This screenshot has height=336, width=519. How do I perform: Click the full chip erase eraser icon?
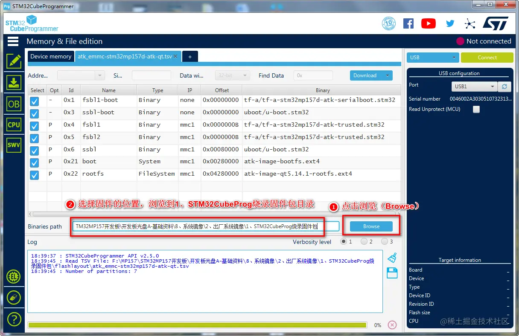coord(14,298)
